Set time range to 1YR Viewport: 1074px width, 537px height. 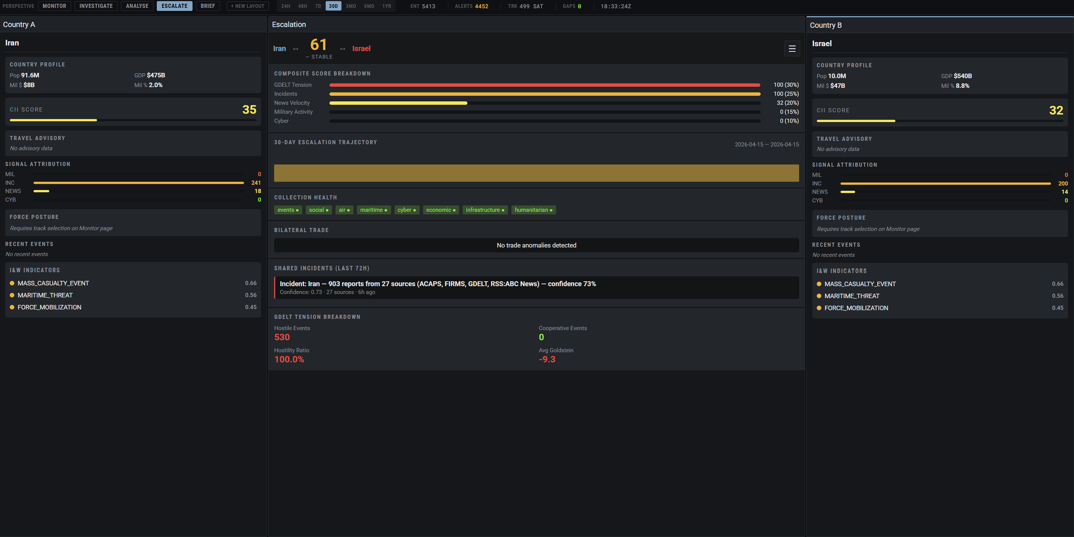tap(387, 6)
